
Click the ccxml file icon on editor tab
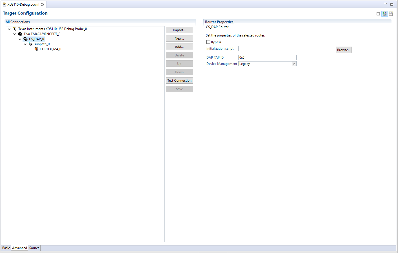[4, 4]
